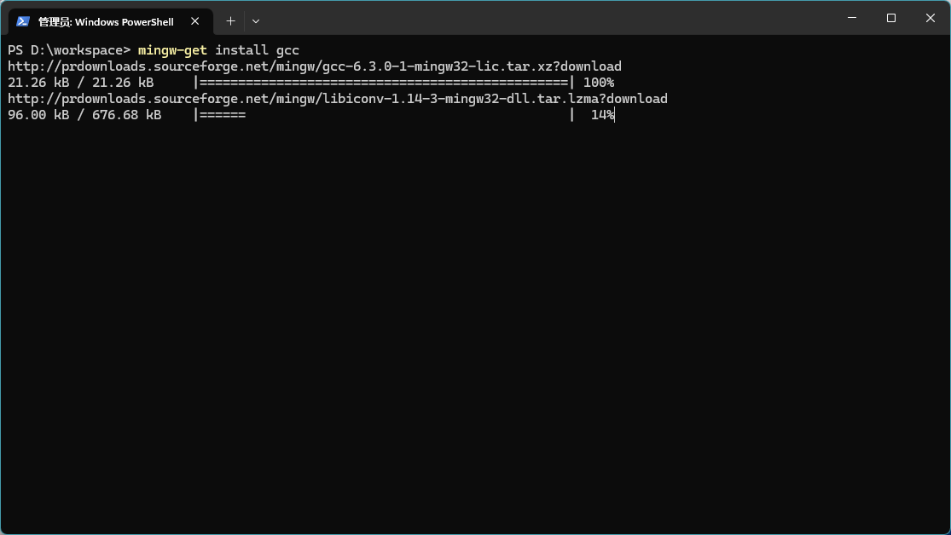The height and width of the screenshot is (535, 951).
Task: Click the 14% percentage at the cursor
Action: pyautogui.click(x=602, y=114)
